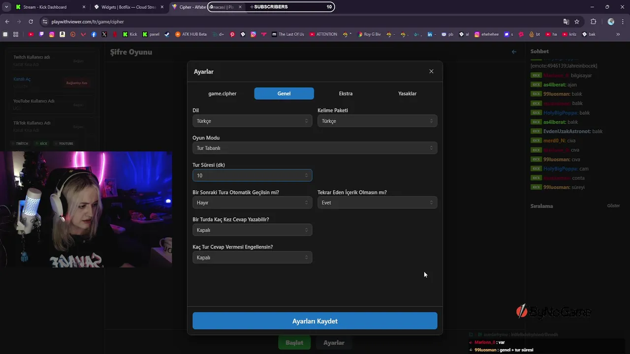Open the Amazon bookmark icon
The width and height of the screenshot is (630, 354).
62,34
